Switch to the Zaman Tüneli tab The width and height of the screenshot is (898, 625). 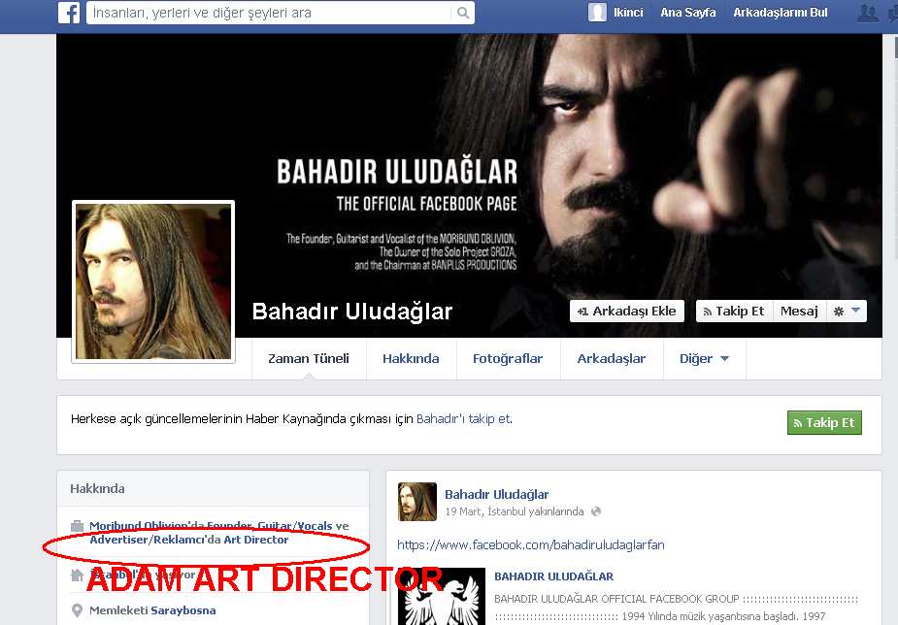[x=309, y=359]
